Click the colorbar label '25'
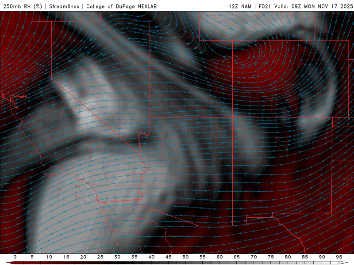 (x=100, y=257)
